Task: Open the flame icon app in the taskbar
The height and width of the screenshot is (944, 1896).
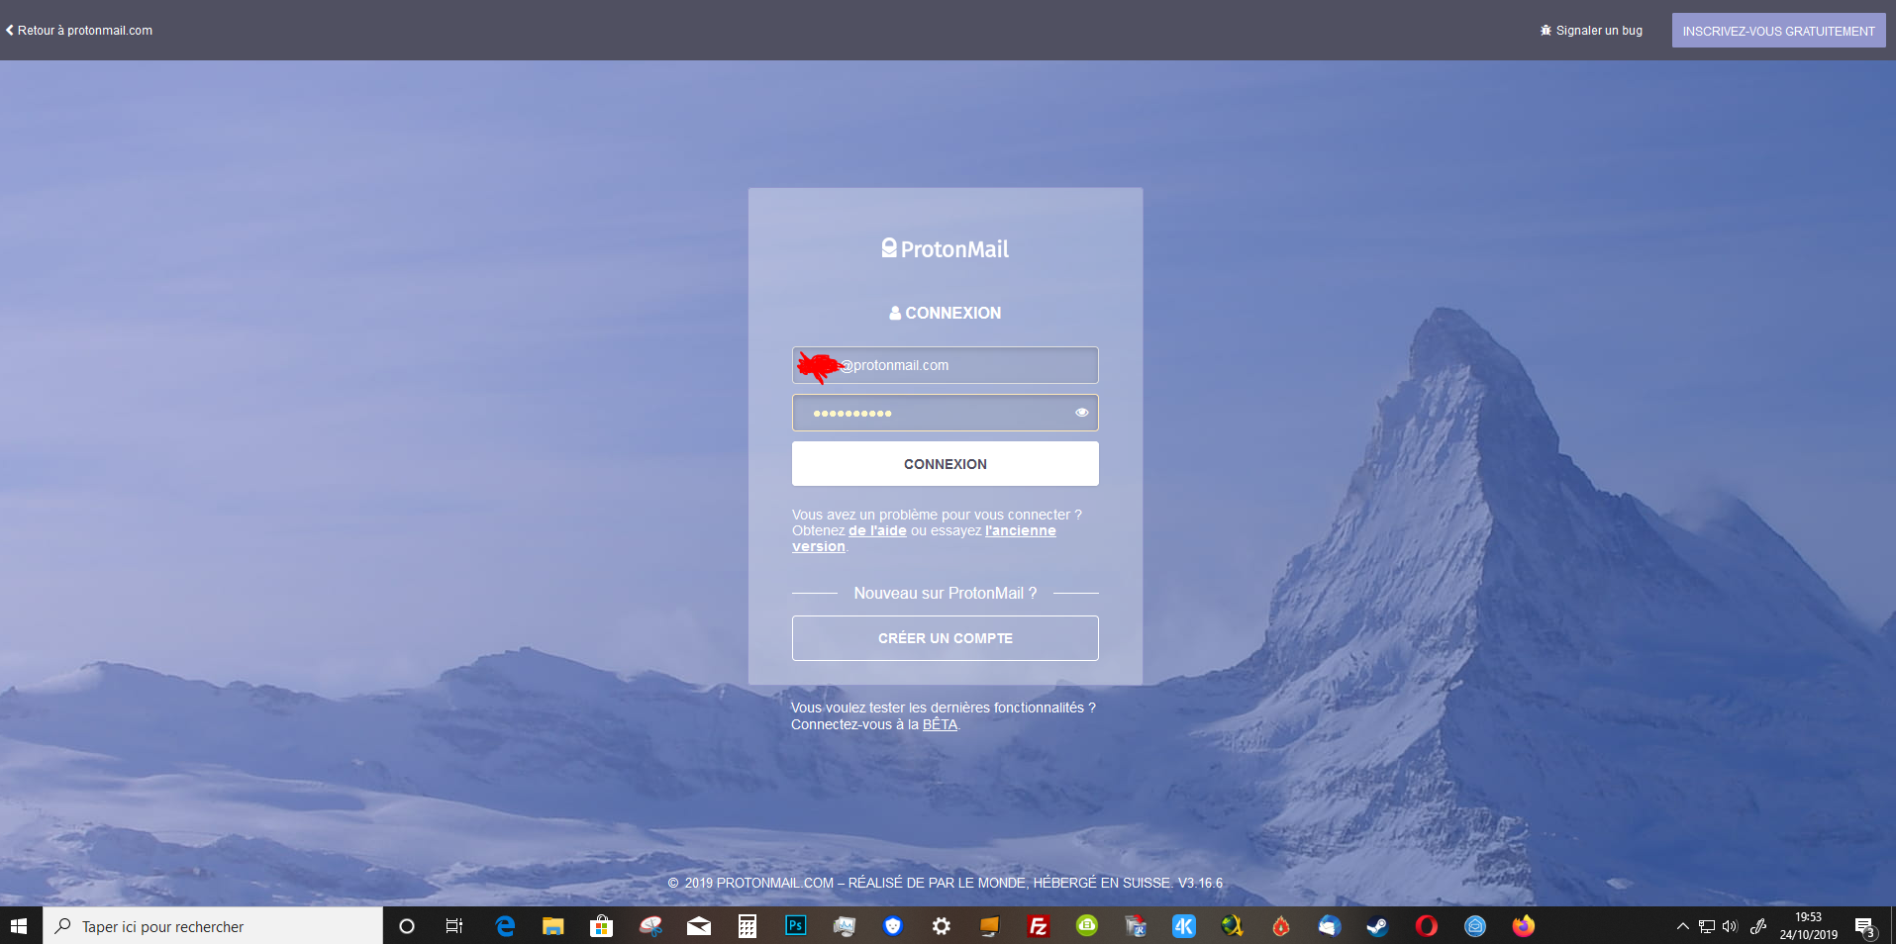Action: (x=1281, y=926)
